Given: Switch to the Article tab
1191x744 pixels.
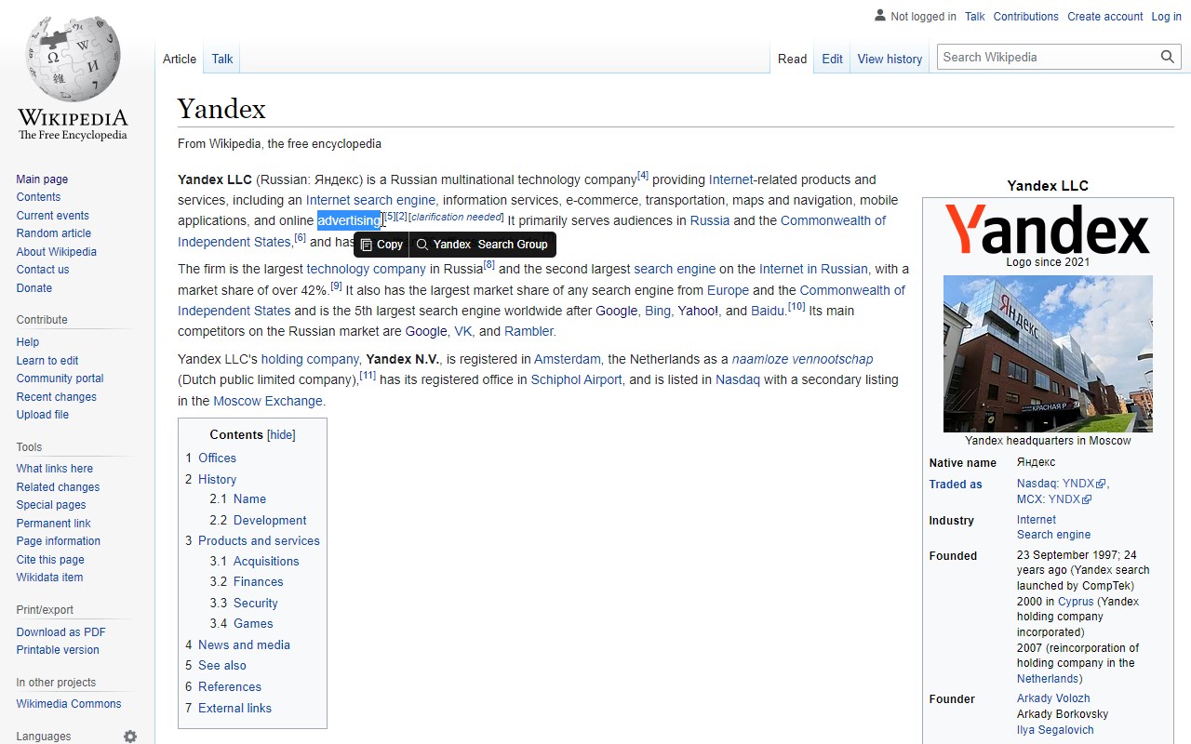Looking at the screenshot, I should [180, 59].
